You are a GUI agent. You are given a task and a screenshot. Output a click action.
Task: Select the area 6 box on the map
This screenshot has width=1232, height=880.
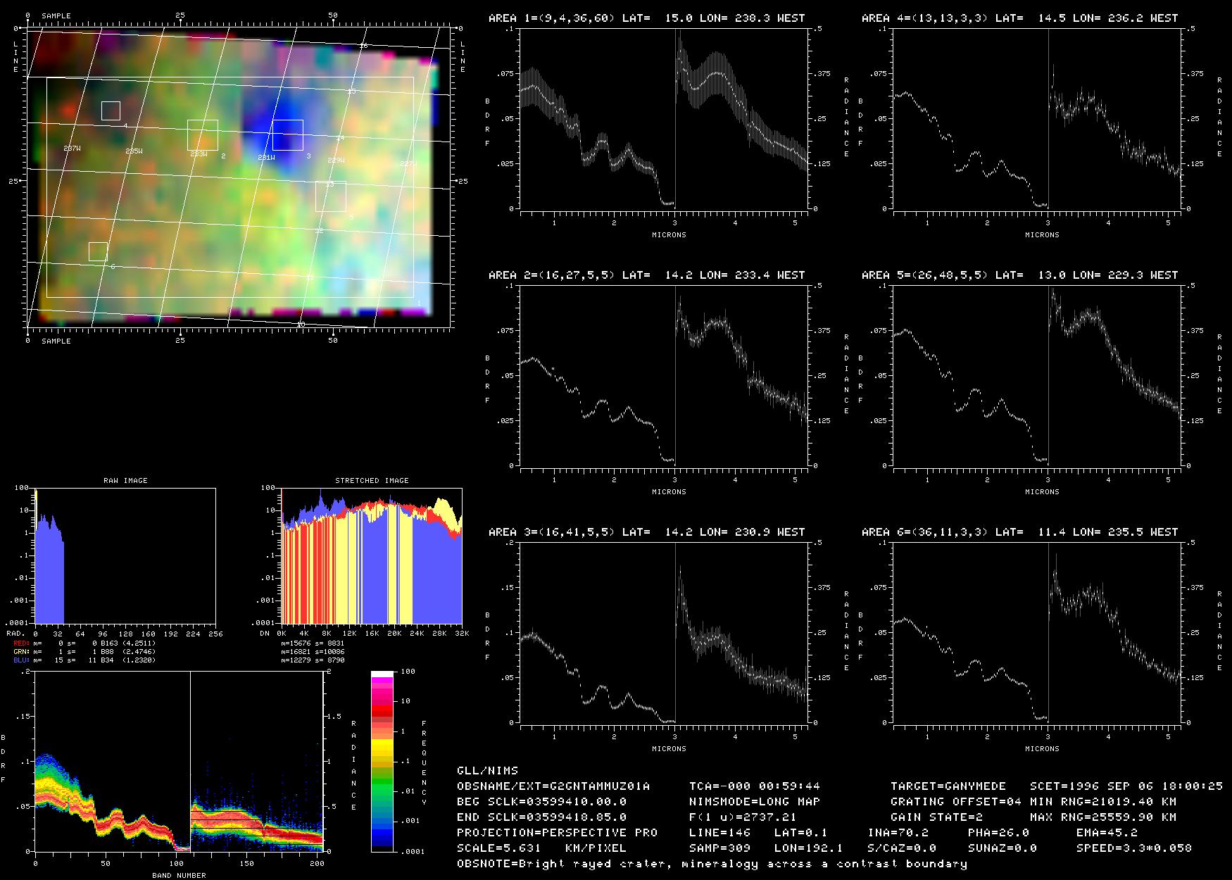tap(98, 251)
